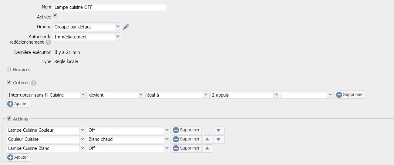Move Lampe Cuisine Couleur action down

[219, 130]
